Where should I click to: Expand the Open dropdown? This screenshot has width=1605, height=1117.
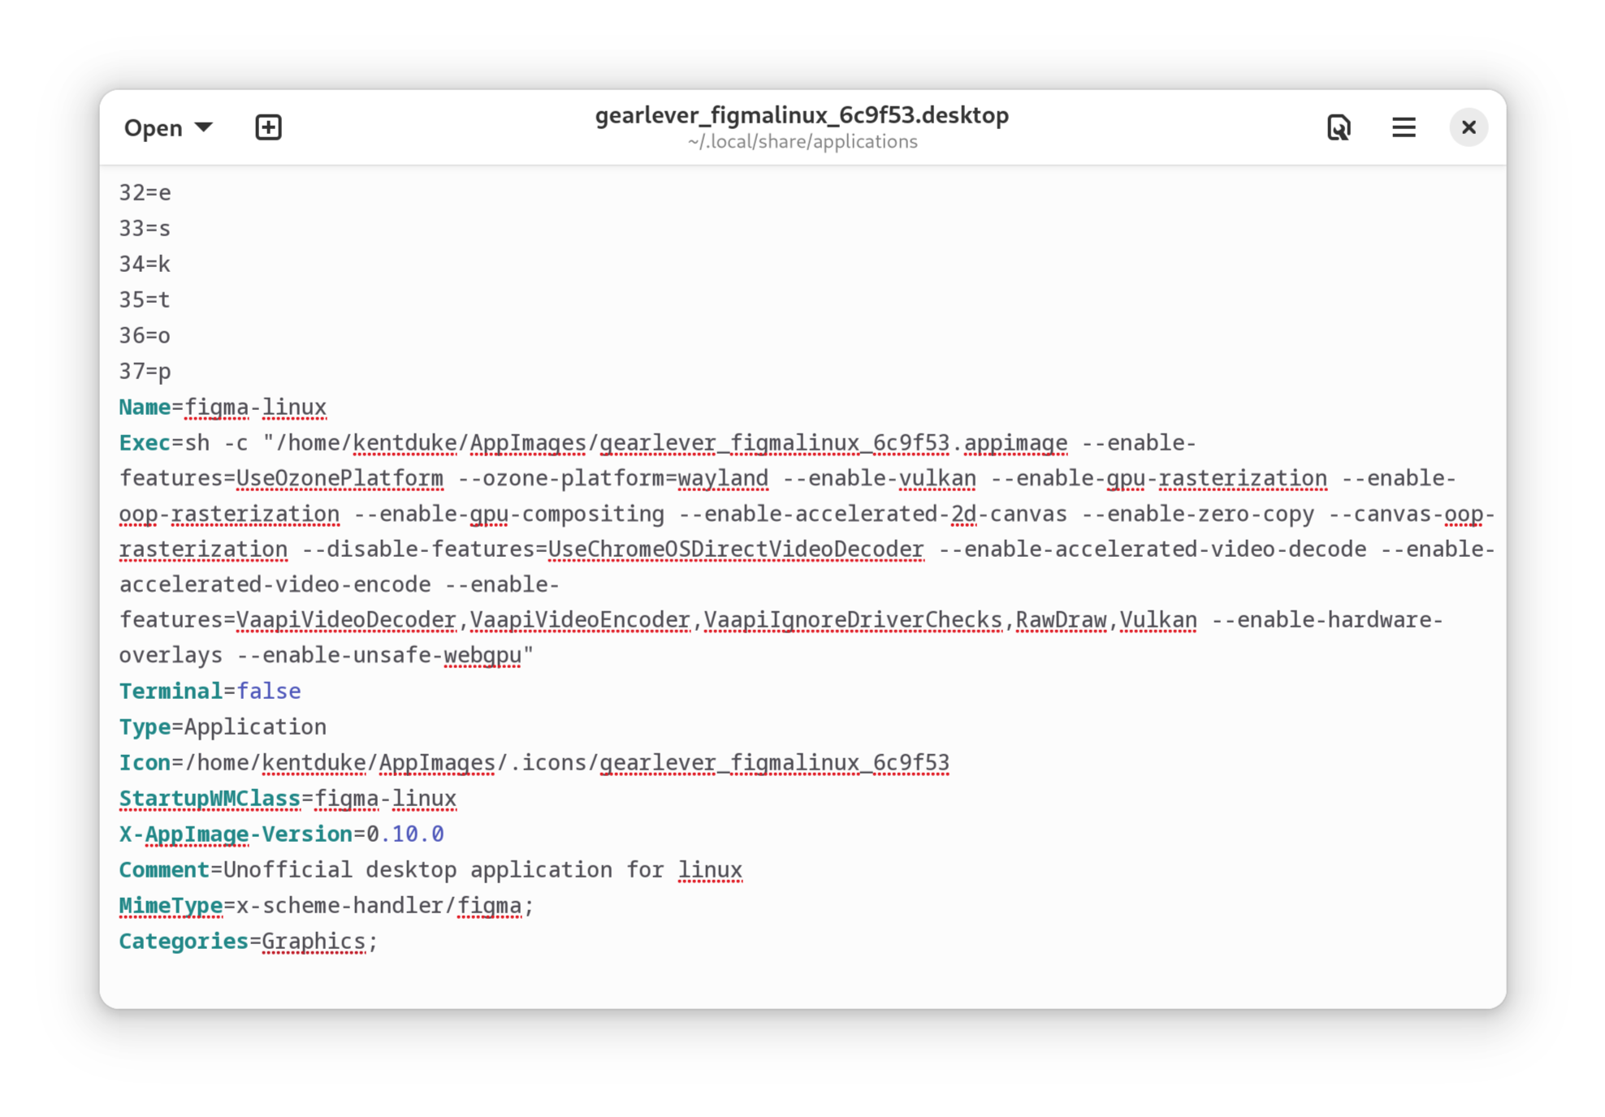point(168,127)
